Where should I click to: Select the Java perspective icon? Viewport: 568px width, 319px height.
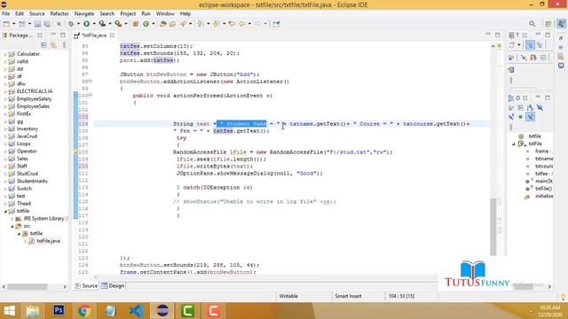561,24
